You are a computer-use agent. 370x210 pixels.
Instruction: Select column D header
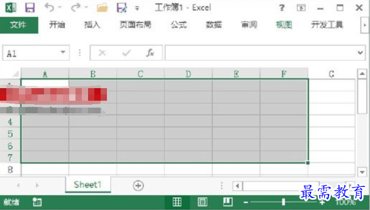click(188, 74)
